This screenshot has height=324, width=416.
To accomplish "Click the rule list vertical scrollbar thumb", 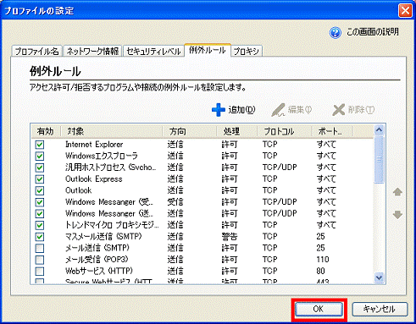I will [x=379, y=160].
